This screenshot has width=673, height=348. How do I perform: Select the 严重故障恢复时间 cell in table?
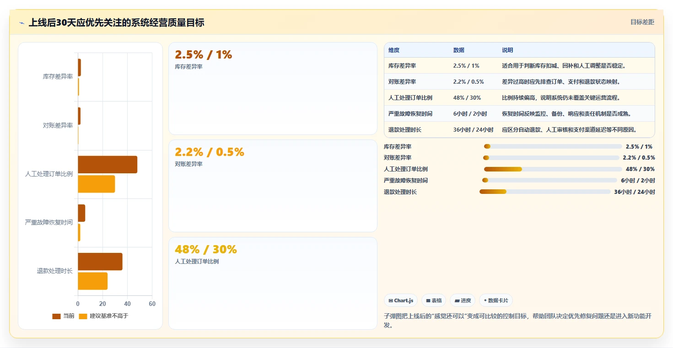coord(410,114)
